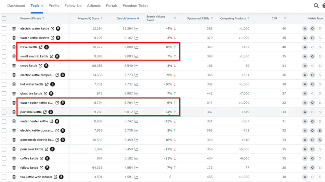Click the water boiler kettle el... keyword
325x182 pixels.
tap(37, 103)
